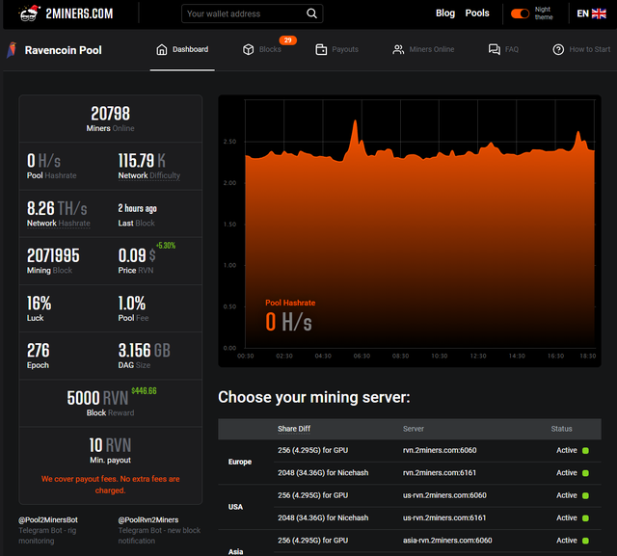Open the Pools link
The width and height of the screenshot is (617, 556).
pyautogui.click(x=477, y=13)
